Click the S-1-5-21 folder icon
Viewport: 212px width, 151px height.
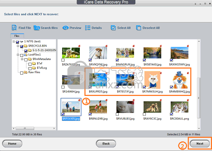click(30, 50)
